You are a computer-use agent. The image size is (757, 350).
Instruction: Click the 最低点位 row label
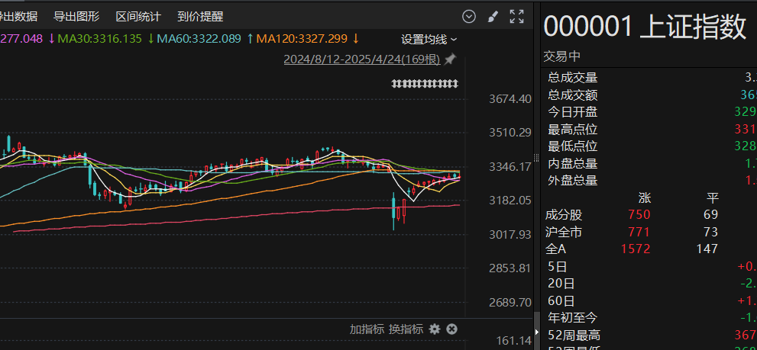coord(573,146)
